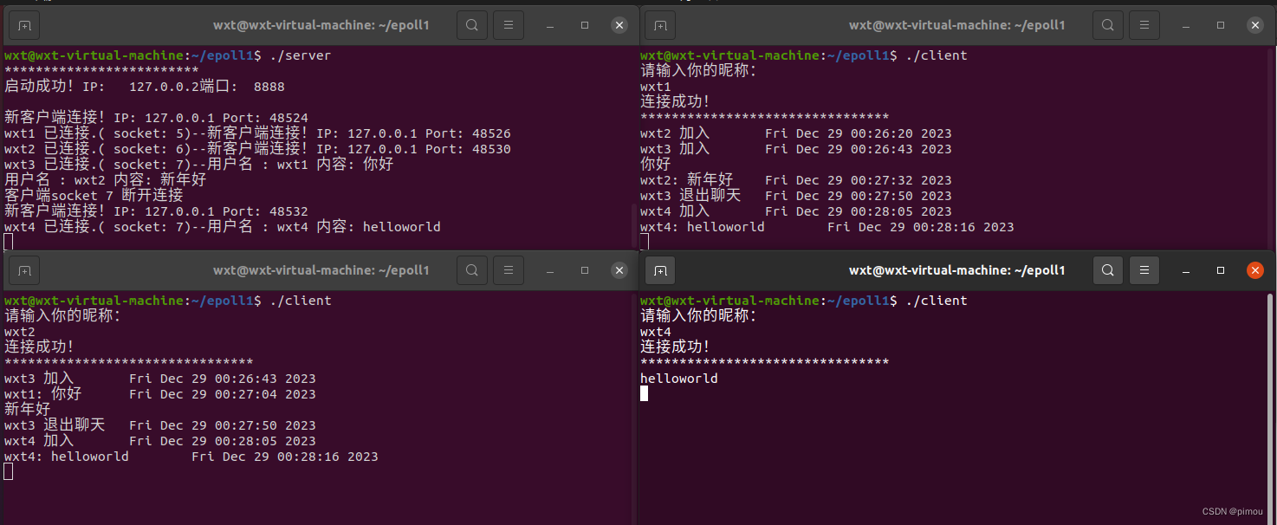Click the blinking cursor in wxt4 terminal
The image size is (1277, 525).
[644, 393]
